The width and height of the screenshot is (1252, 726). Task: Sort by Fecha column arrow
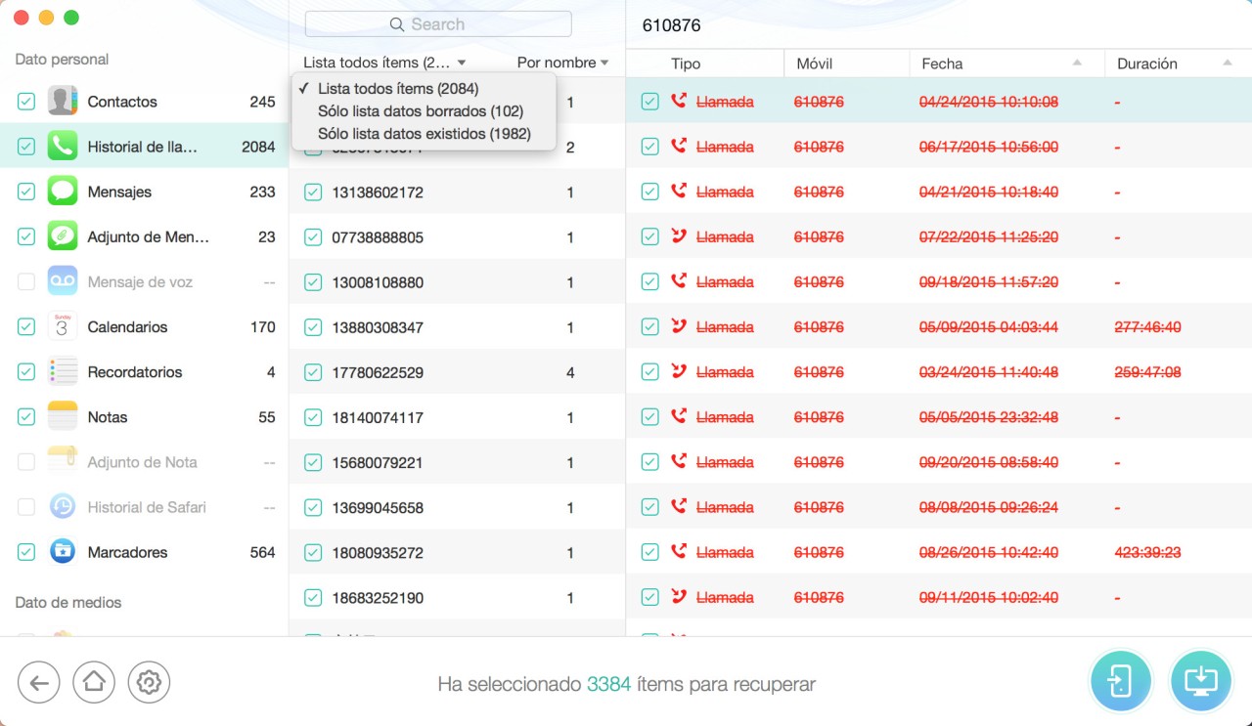click(1077, 64)
